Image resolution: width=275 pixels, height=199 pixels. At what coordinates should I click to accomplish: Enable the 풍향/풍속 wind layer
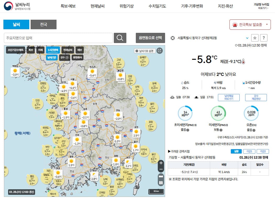(x=78, y=57)
